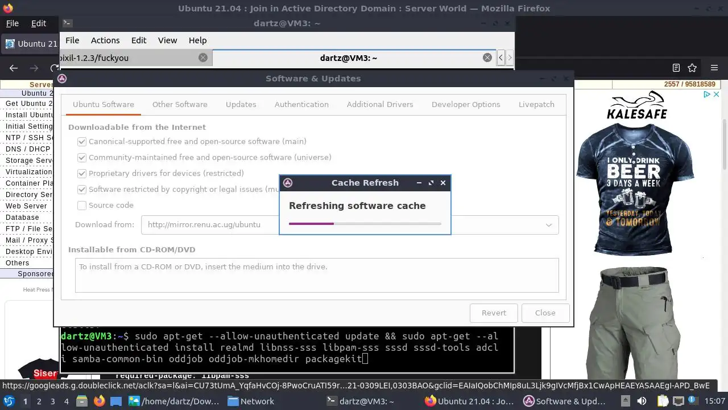This screenshot has height=410, width=728.
Task: Switch to the Other Software tab
Action: pyautogui.click(x=180, y=104)
